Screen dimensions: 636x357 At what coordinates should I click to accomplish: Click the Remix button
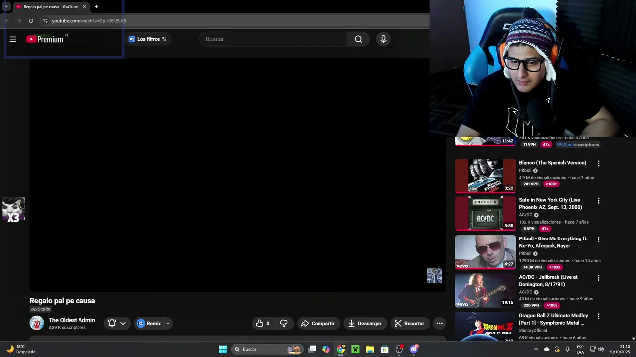click(149, 323)
